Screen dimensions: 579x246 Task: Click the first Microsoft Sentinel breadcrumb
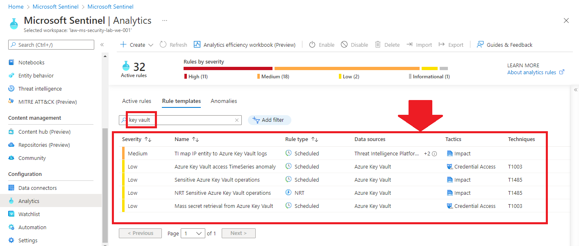tap(55, 7)
